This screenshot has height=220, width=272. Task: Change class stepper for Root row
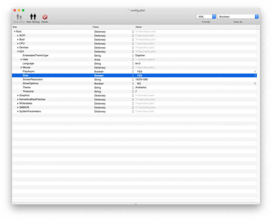coord(133,32)
